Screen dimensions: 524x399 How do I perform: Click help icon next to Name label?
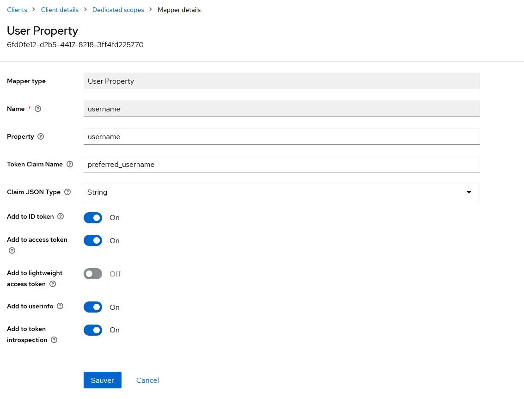[38, 109]
